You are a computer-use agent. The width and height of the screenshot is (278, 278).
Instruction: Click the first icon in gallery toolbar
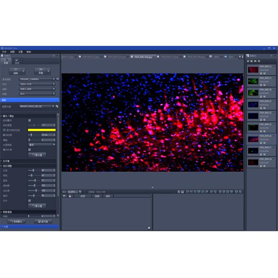(248, 61)
